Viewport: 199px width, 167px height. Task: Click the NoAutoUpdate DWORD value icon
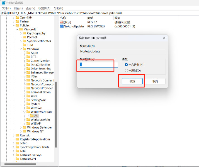(62, 26)
